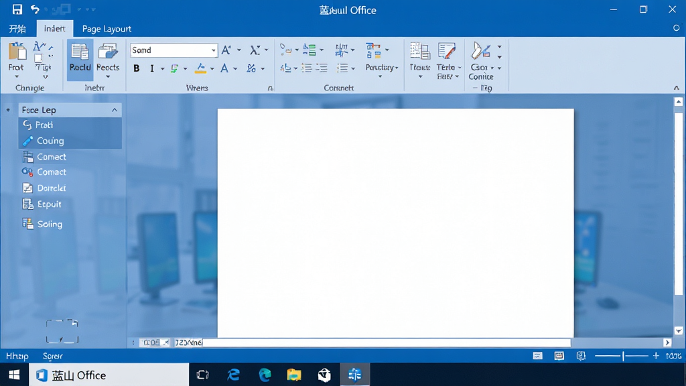Open Task View on the taskbar
Image resolution: width=686 pixels, height=386 pixels.
coord(202,375)
